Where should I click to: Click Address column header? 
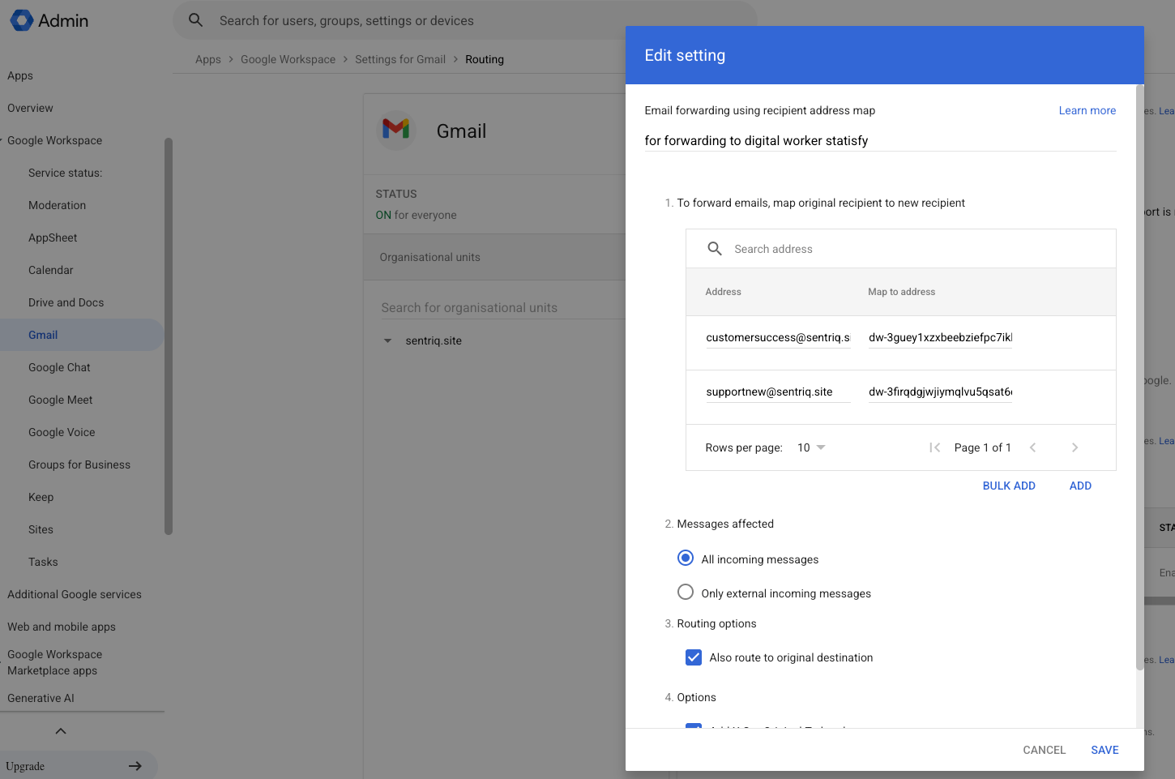723,292
